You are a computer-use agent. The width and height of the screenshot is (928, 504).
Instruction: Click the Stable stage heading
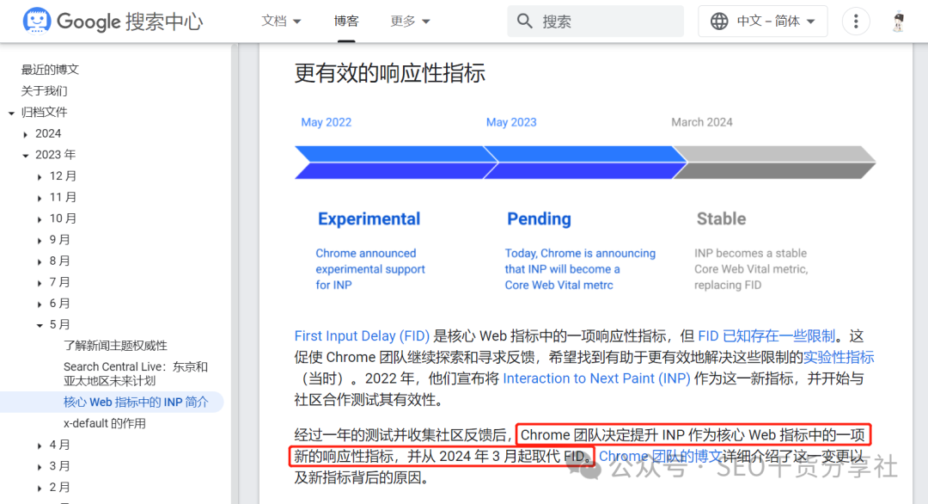(x=721, y=218)
